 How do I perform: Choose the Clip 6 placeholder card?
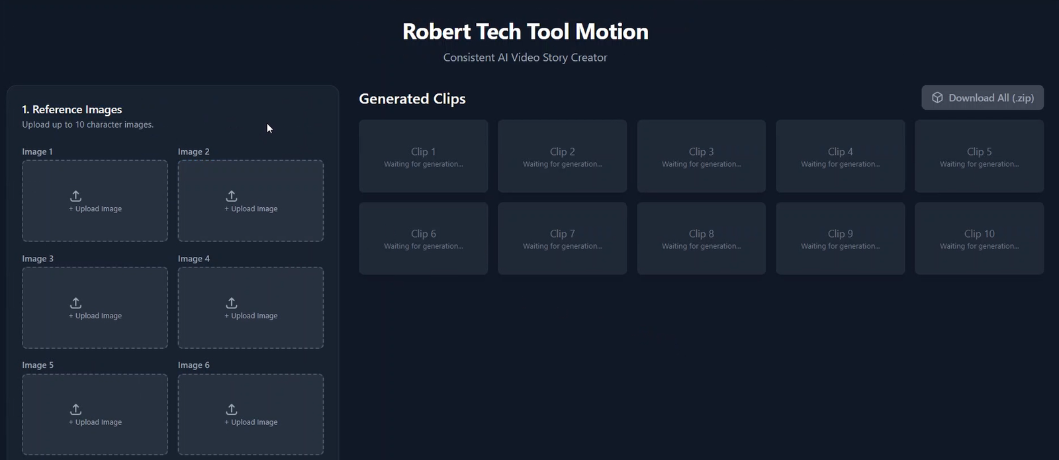point(424,238)
